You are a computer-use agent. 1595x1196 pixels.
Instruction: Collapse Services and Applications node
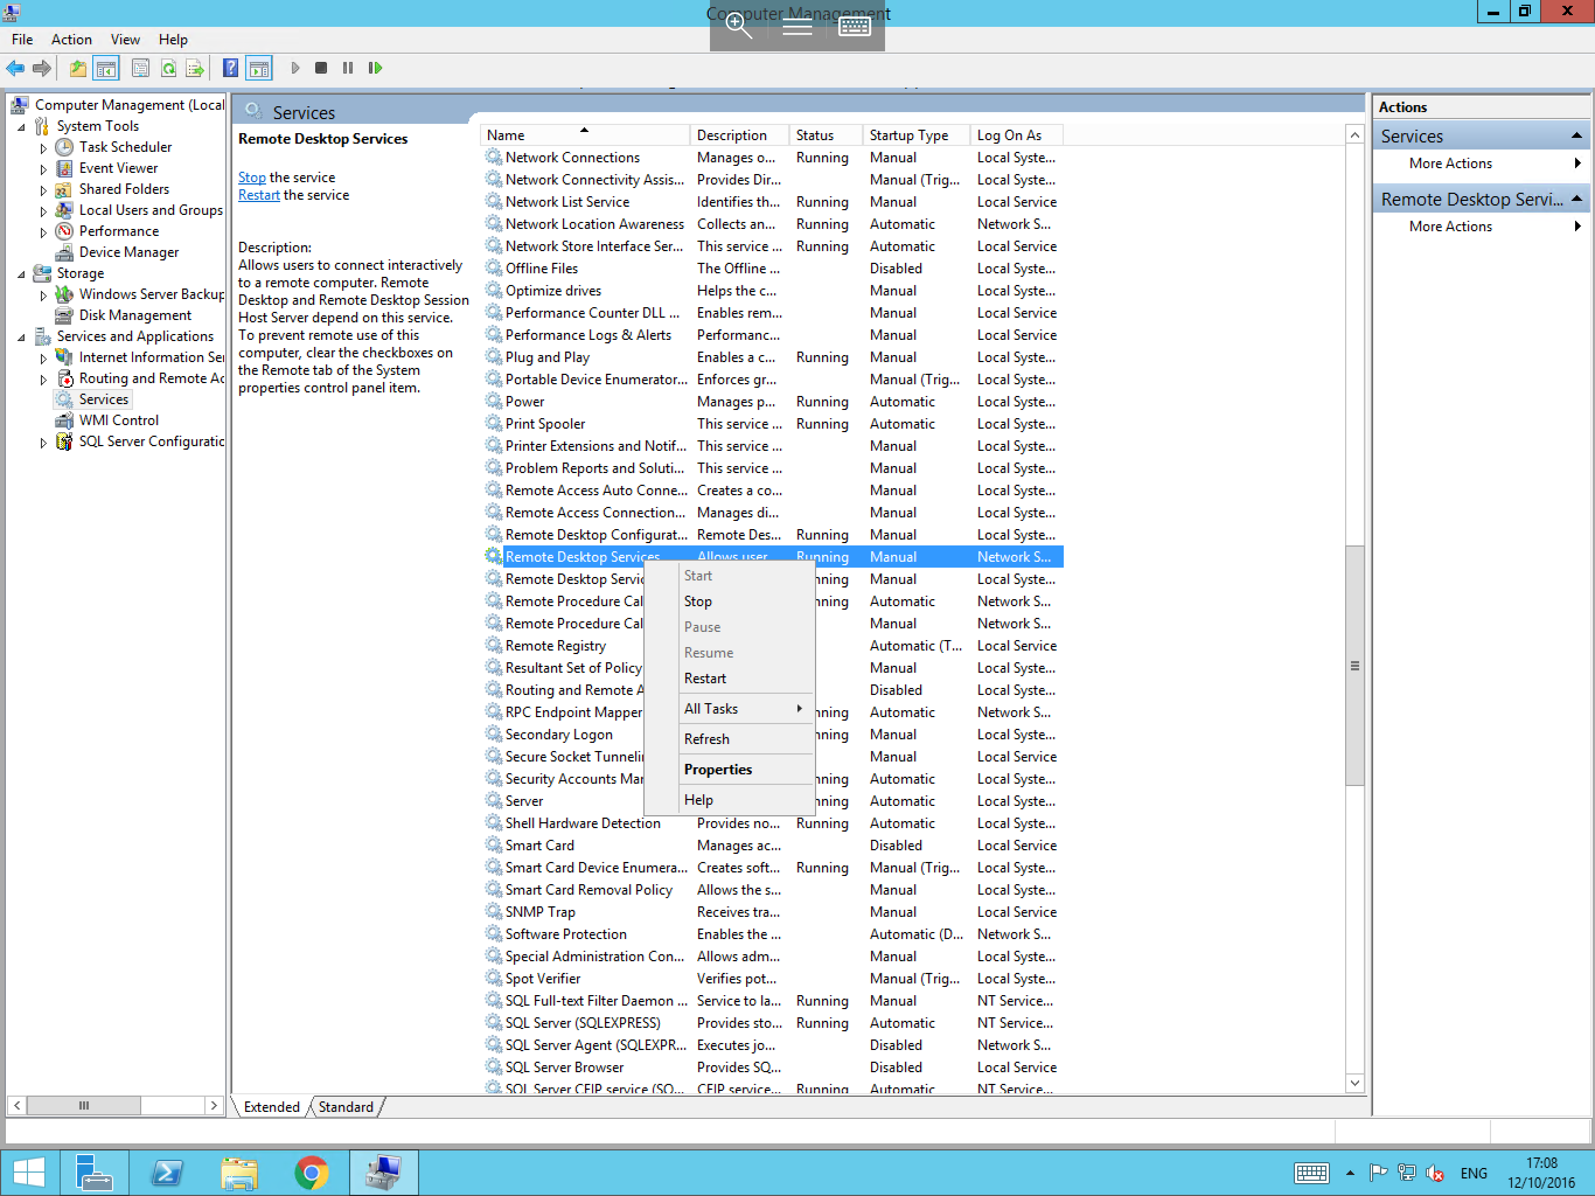tap(21, 337)
